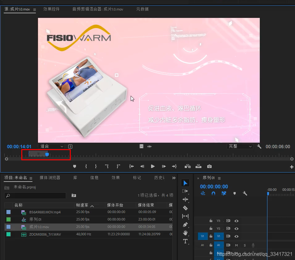Click the Overwrite edit button

[198, 166]
